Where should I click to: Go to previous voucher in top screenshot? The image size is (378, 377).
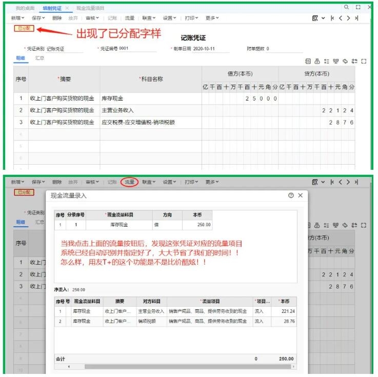pyautogui.click(x=341, y=18)
